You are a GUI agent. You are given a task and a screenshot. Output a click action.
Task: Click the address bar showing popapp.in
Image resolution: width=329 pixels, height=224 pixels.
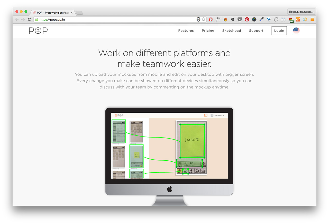(x=116, y=19)
